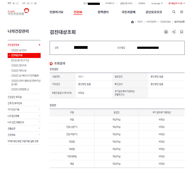This screenshot has height=169, width=196.
Task: Increase 소리 volume with plus button
Action: (x=28, y=3)
